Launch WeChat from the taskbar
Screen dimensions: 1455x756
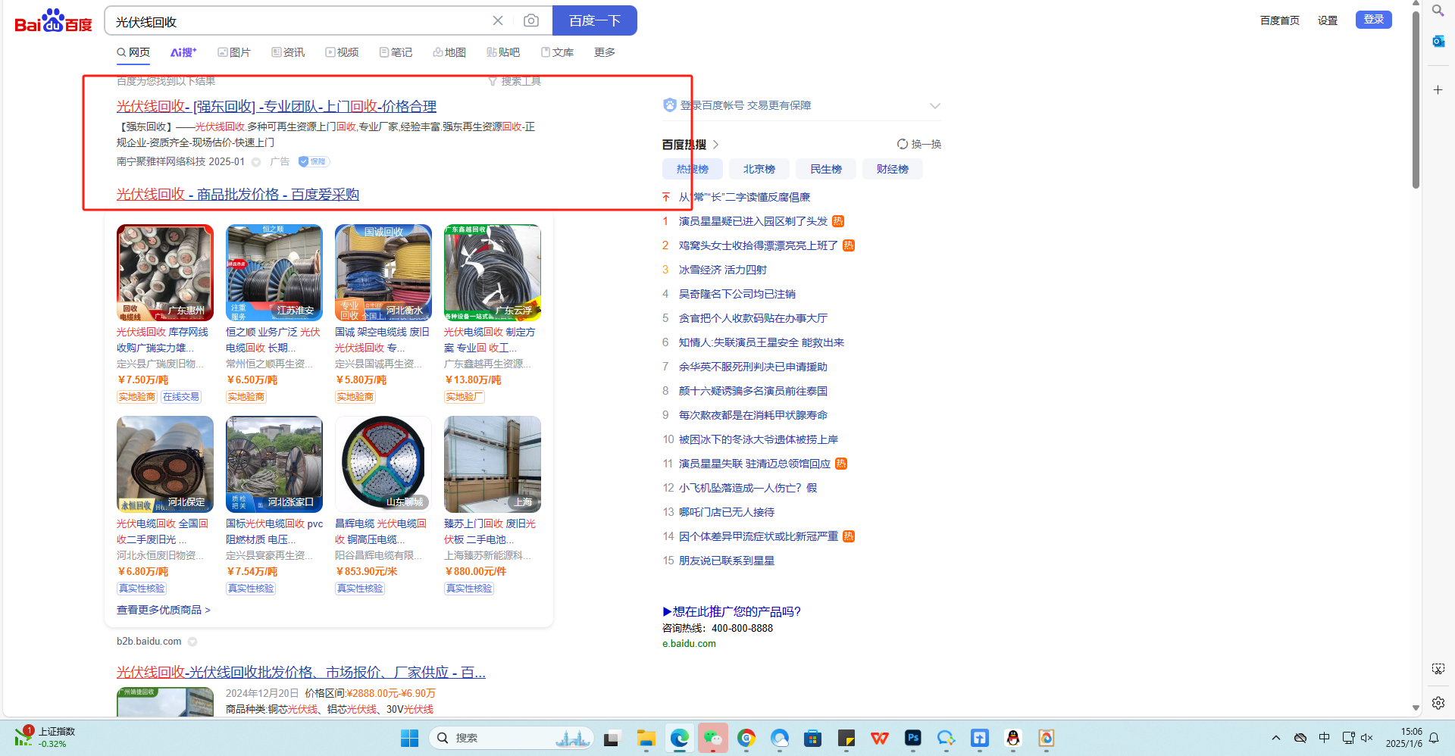713,738
